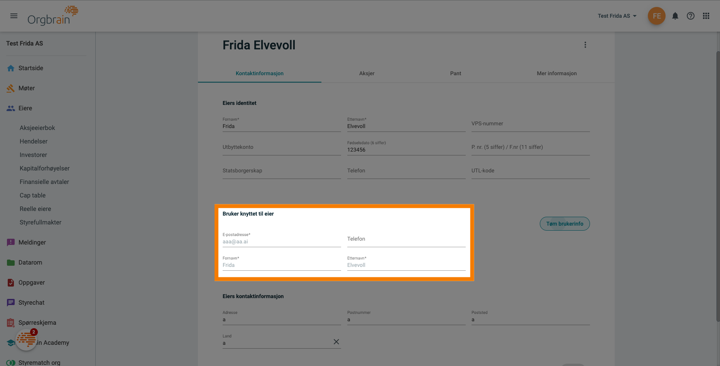Open the hamburger navigation menu
The image size is (720, 366).
point(14,16)
